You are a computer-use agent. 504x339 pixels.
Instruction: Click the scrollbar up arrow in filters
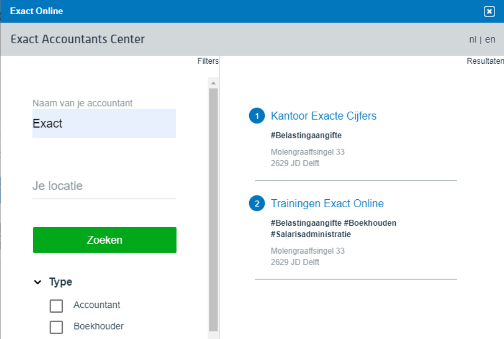click(x=213, y=83)
